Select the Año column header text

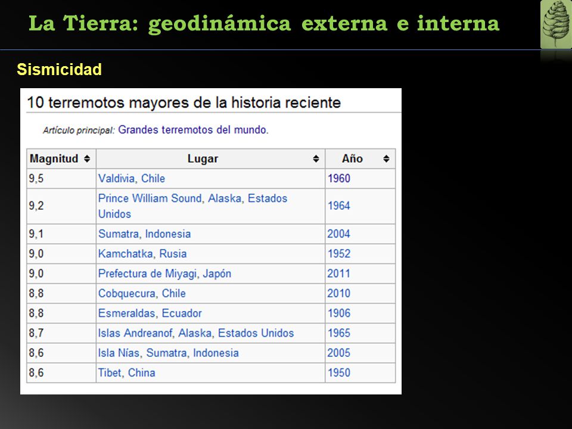[x=352, y=158]
